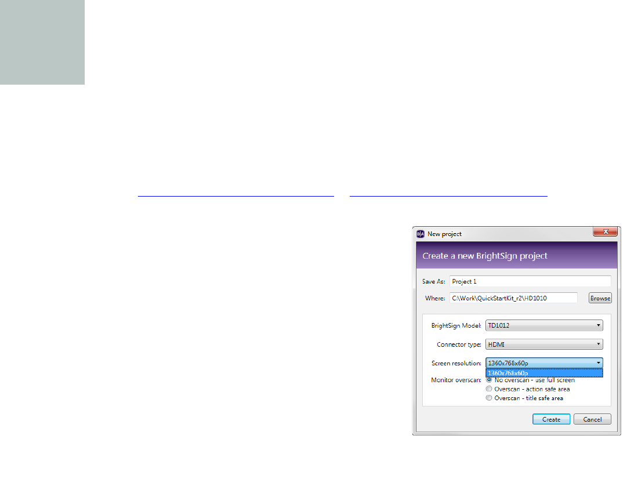
Task: Select the highlighted 1360x768x60p list option
Action: click(544, 373)
